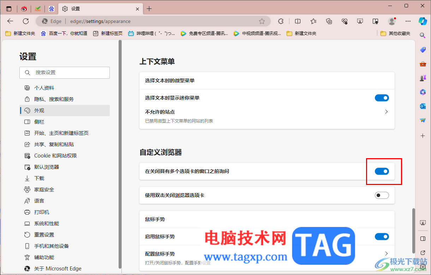
Task: Open 中视频频道-腾讯视频 bookmark
Action: click(257, 34)
